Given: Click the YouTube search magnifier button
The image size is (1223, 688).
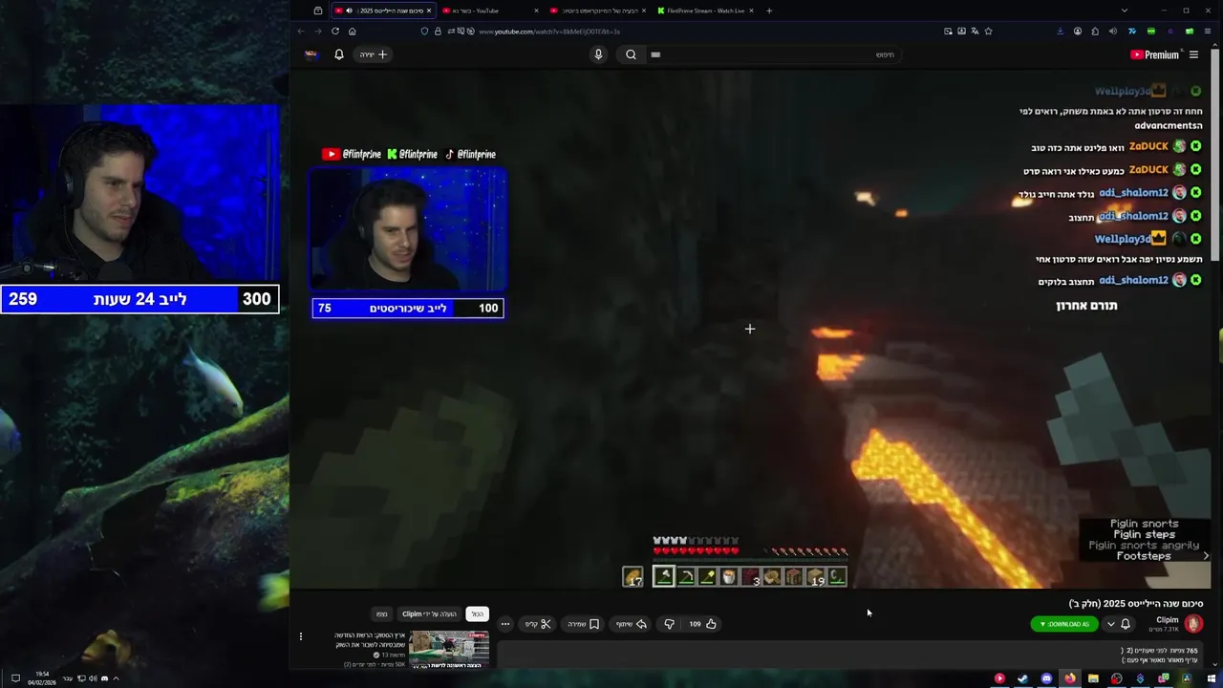Looking at the screenshot, I should [x=631, y=54].
